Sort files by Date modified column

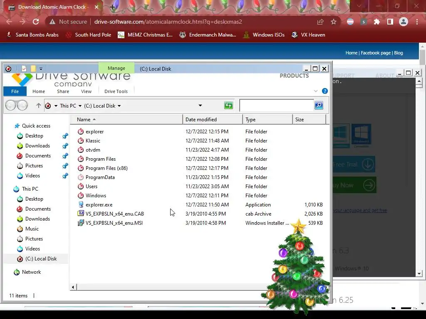213,120
